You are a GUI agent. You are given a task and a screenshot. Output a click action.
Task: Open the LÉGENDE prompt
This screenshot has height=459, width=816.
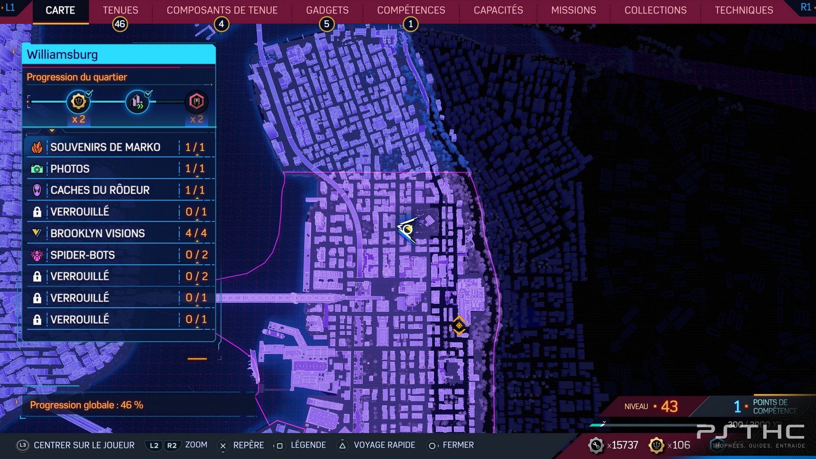click(308, 445)
